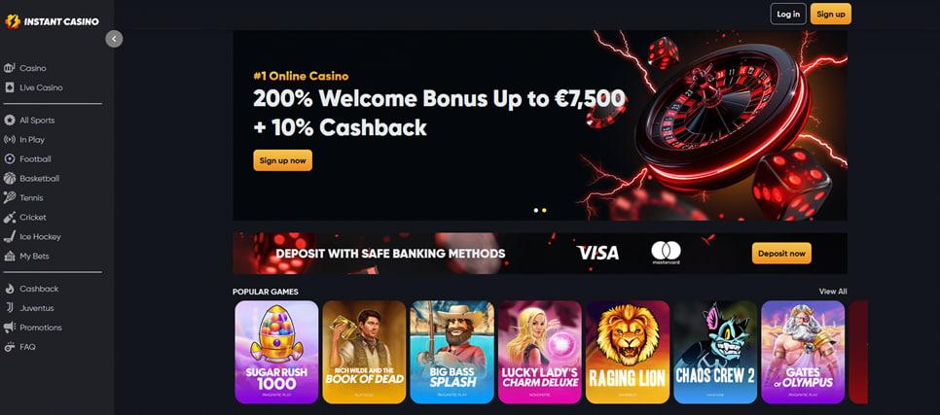The height and width of the screenshot is (415, 940).
Task: Open In Play live broadcast icon
Action: (9, 140)
